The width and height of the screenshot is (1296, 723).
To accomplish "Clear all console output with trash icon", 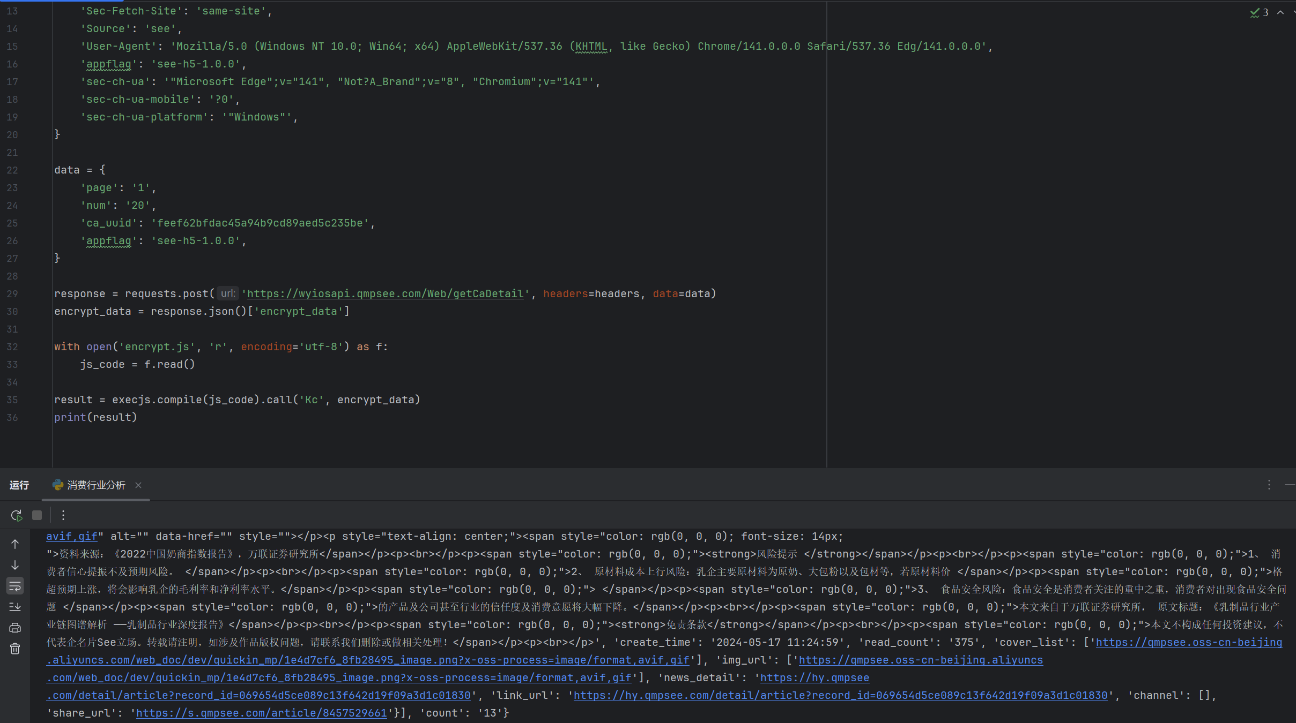I will coord(15,649).
